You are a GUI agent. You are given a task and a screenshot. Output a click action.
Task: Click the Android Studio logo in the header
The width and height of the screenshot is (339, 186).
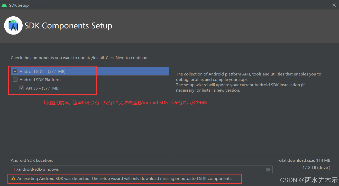tap(13, 25)
